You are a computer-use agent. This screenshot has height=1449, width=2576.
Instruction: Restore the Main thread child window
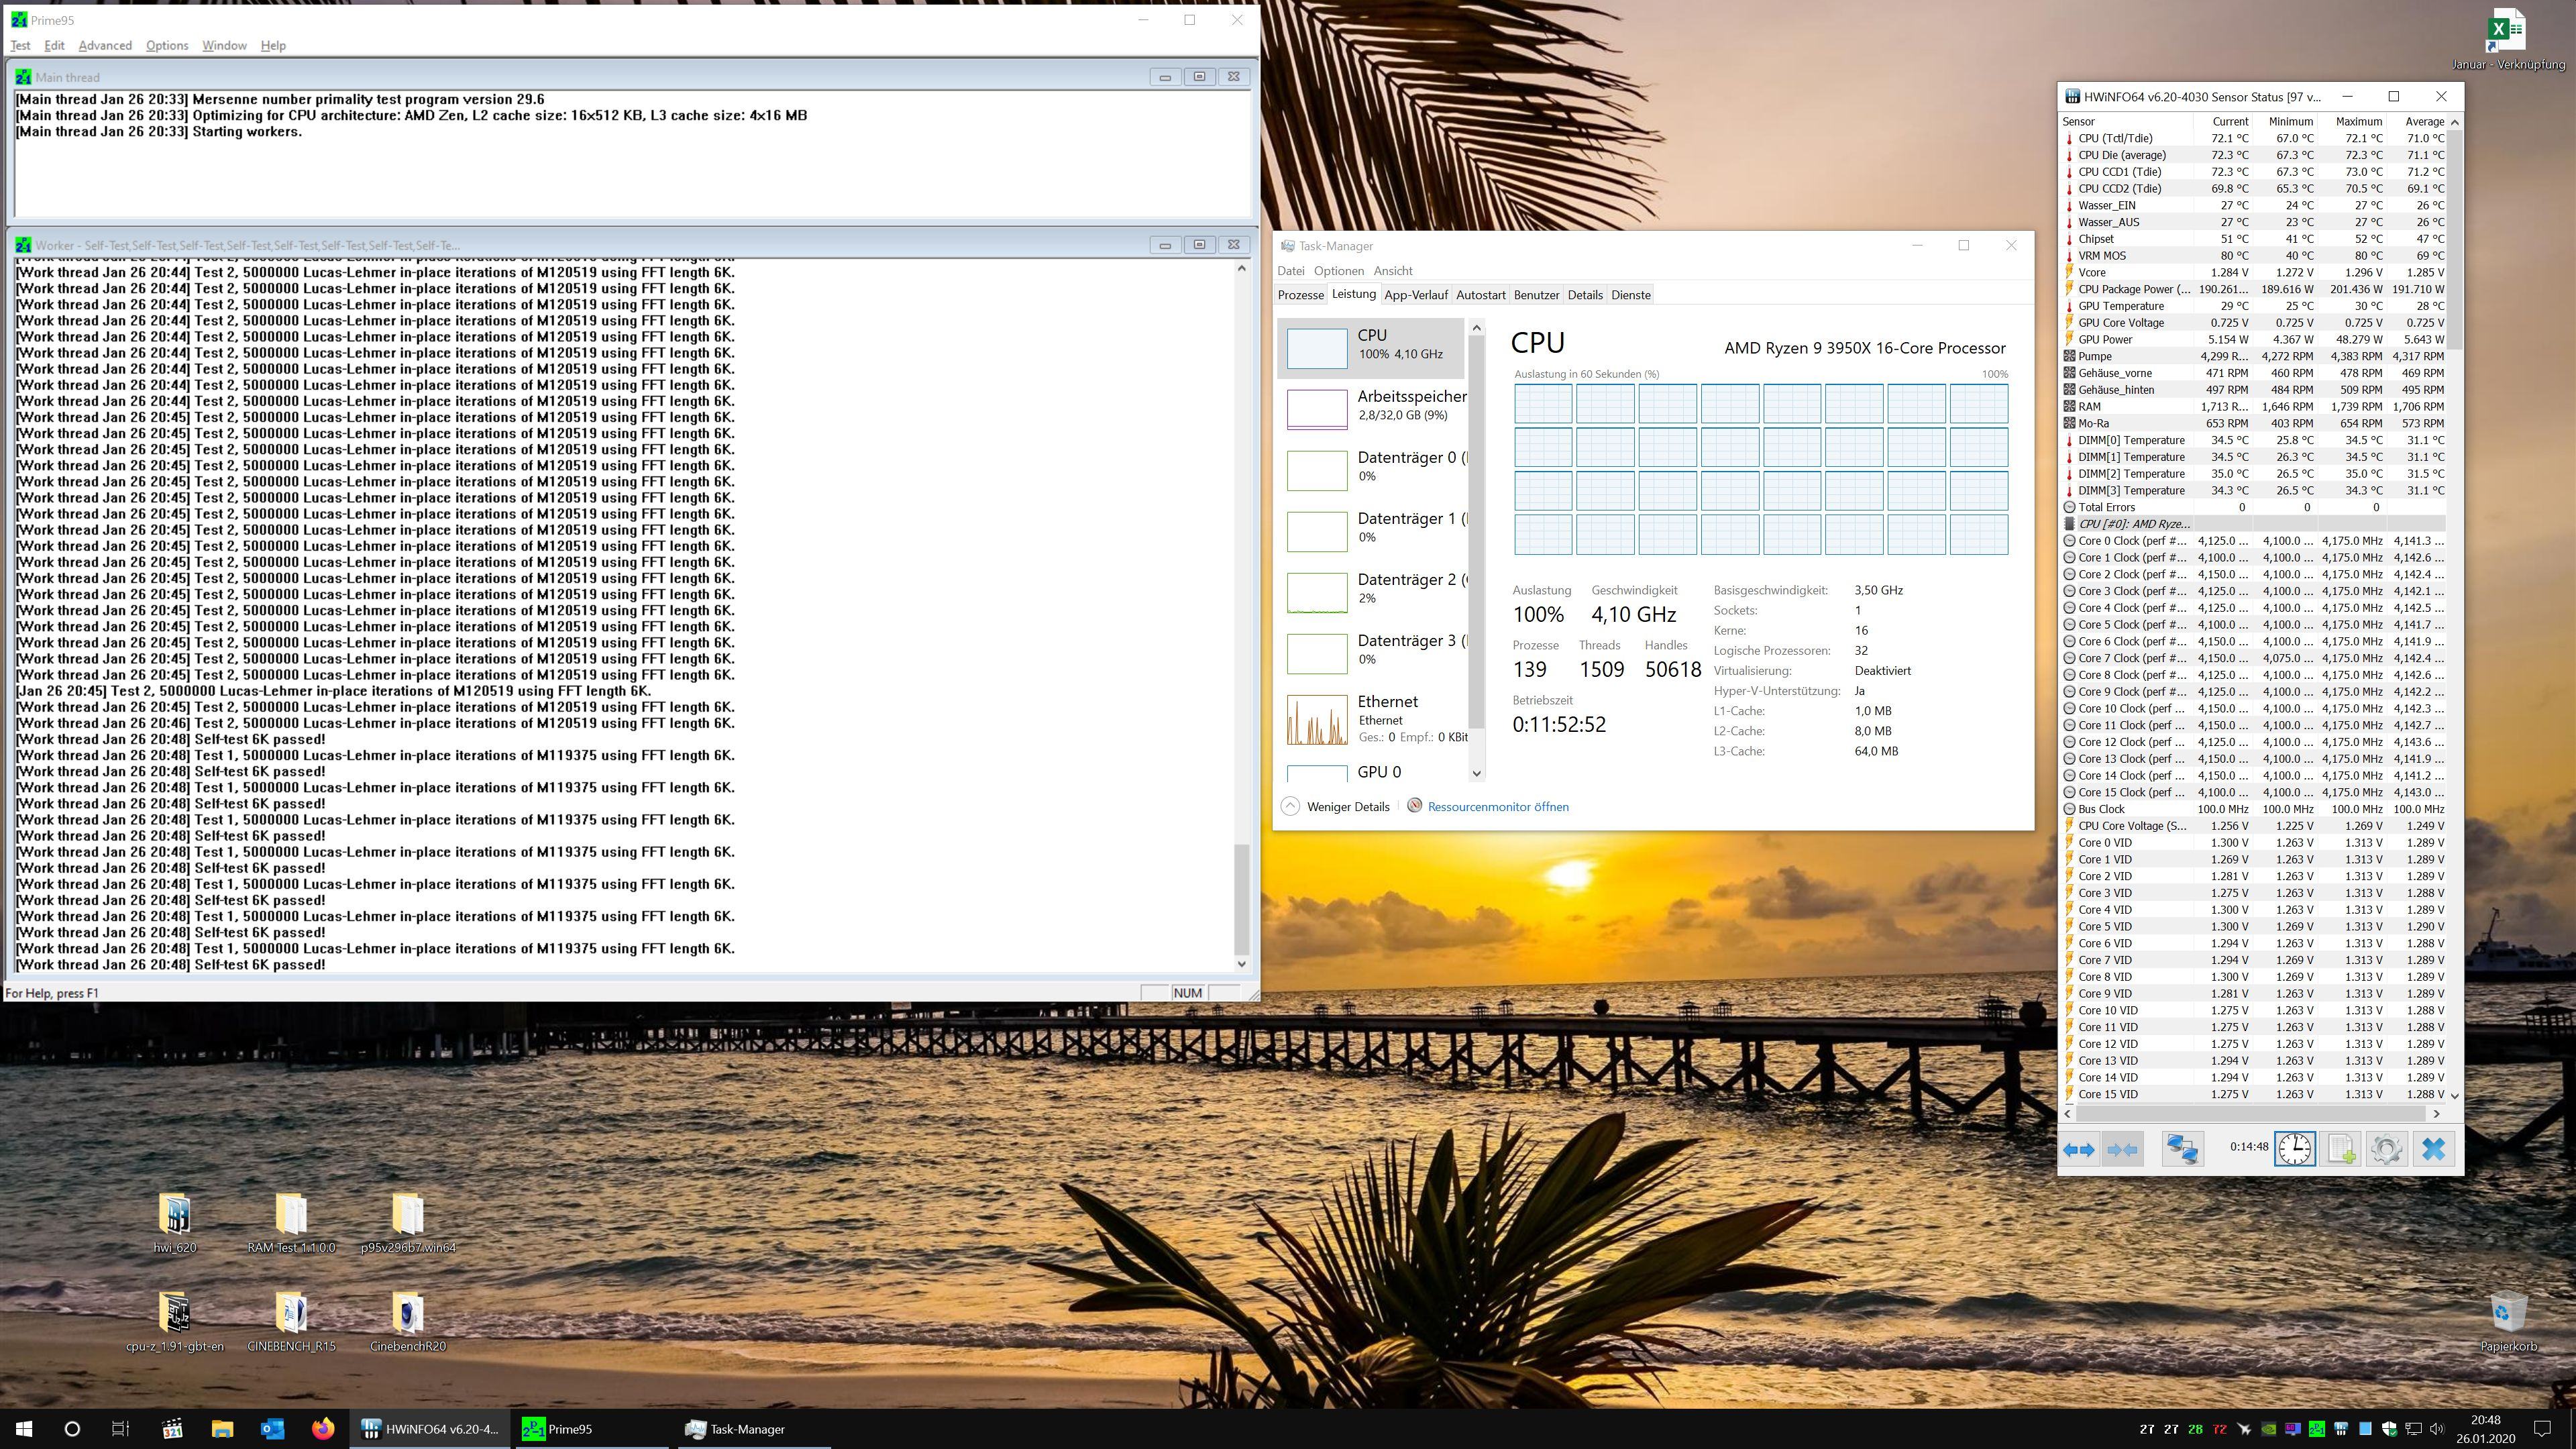click(1199, 77)
